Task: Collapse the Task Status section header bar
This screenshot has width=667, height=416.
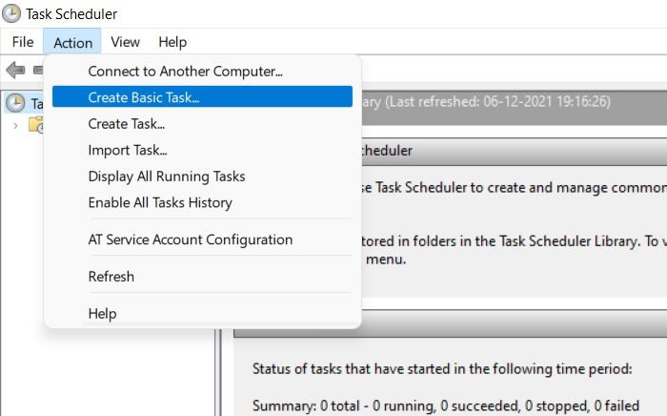Action: tap(514, 323)
